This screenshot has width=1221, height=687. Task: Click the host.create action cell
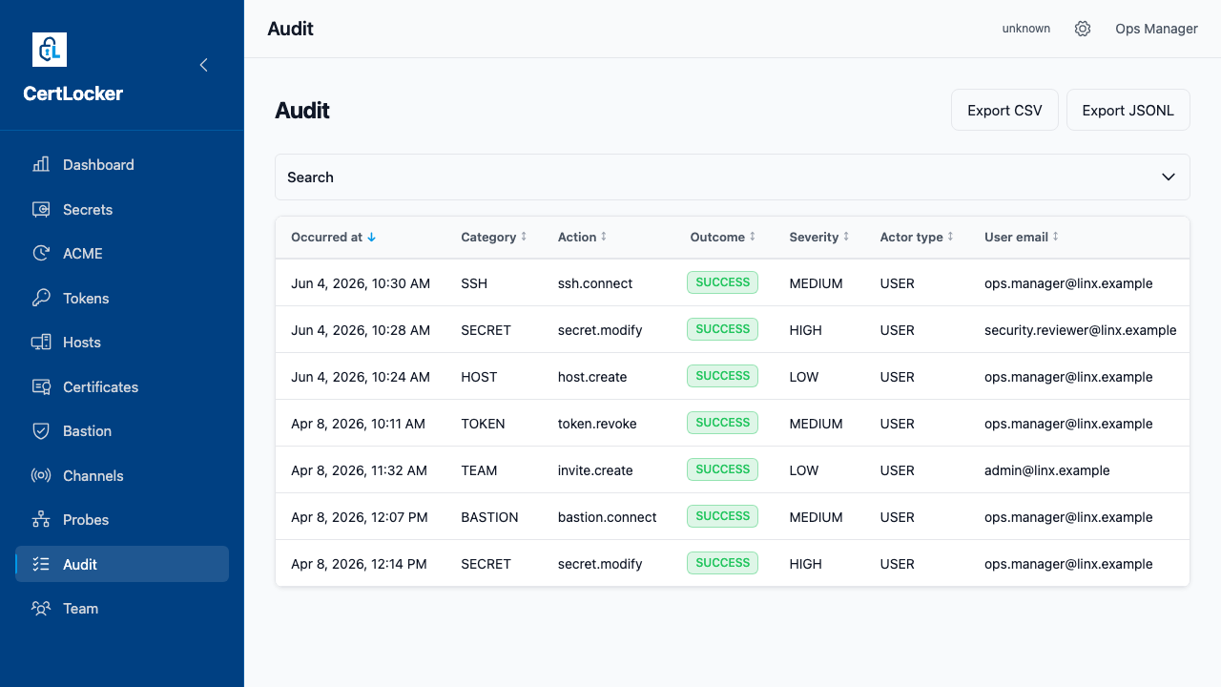[592, 377]
